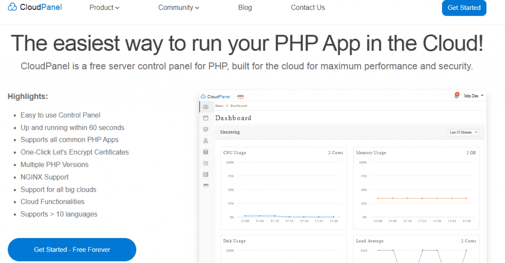This screenshot has width=505, height=263.
Task: Open the John Doe user menu
Action: 473,96
